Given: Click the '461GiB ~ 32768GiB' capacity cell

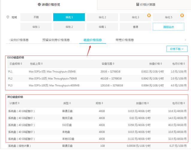Looking at the screenshot, I should (111, 79).
